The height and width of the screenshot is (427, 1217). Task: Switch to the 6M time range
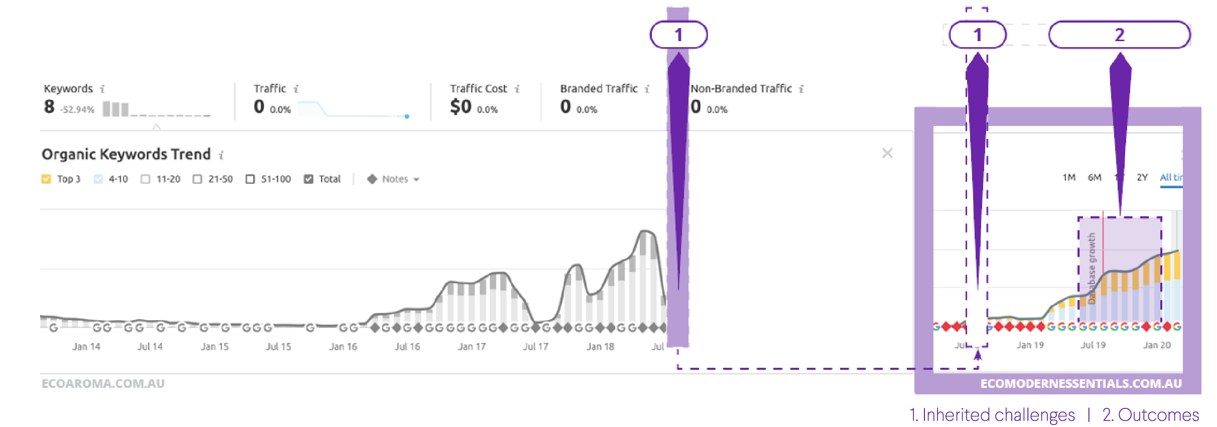tap(1094, 178)
